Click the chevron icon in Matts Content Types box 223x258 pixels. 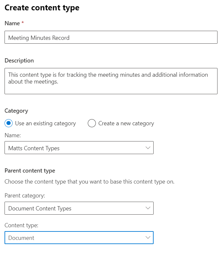tap(148, 148)
